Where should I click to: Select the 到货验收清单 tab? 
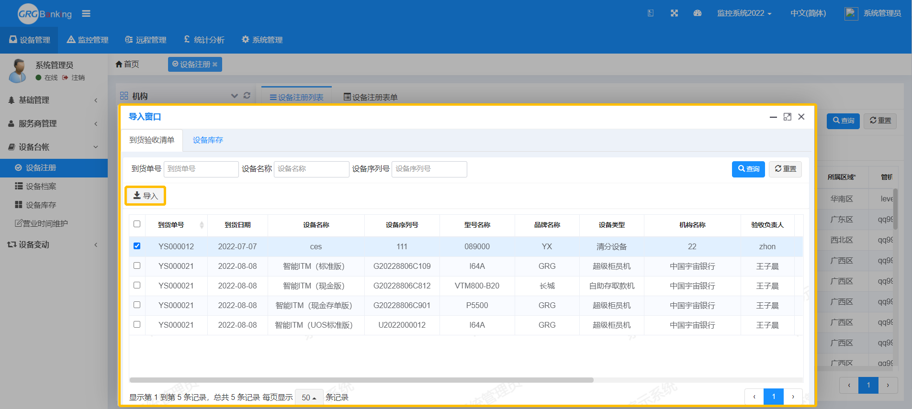click(152, 140)
